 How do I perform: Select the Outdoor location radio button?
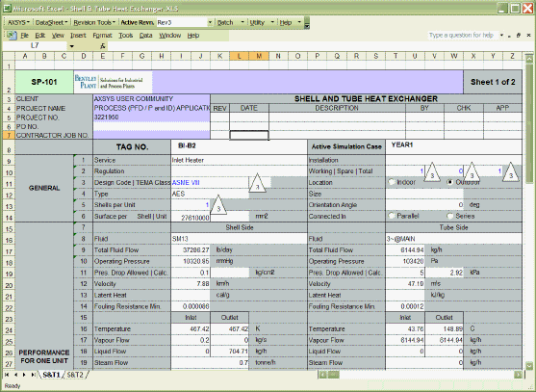450,182
